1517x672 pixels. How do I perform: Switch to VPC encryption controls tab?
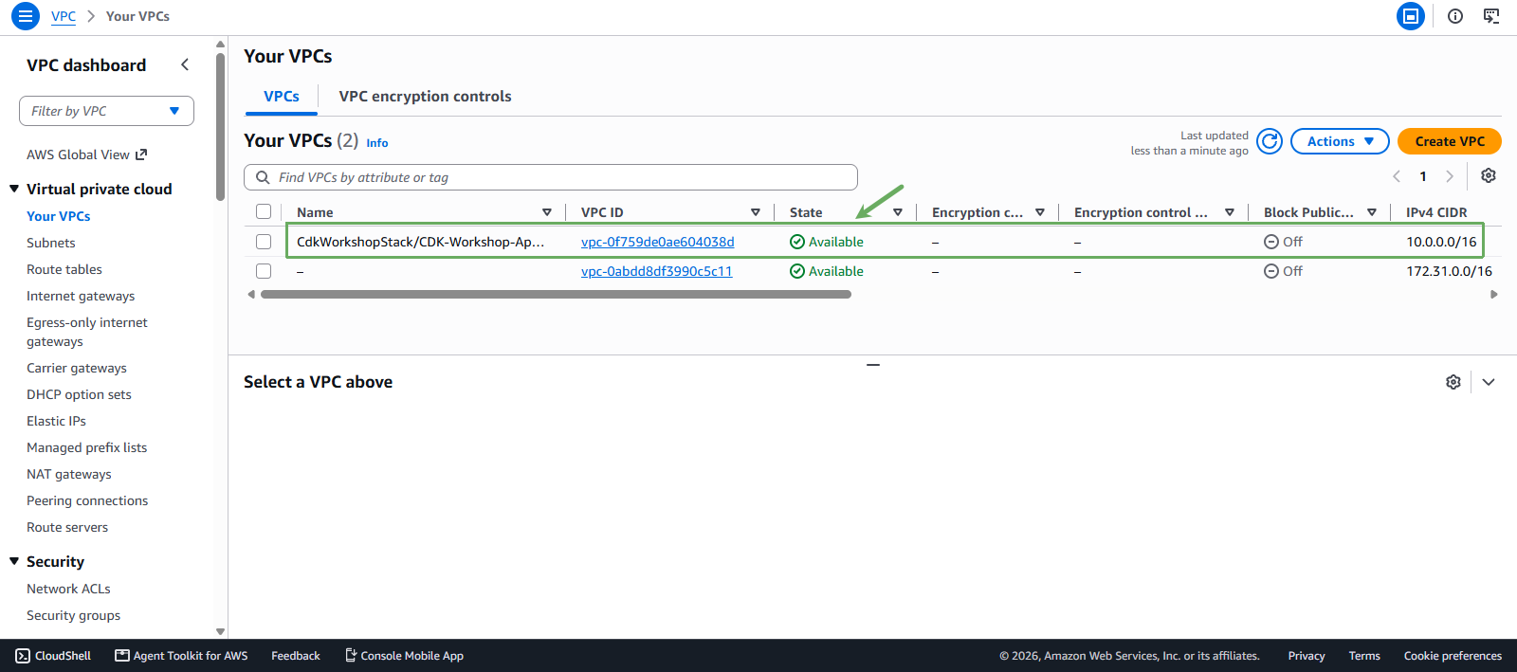pos(425,97)
